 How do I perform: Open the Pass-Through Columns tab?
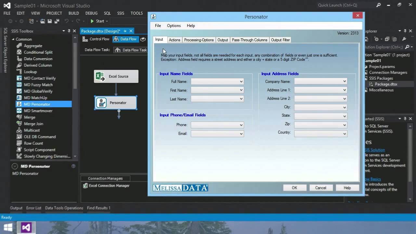(x=250, y=40)
